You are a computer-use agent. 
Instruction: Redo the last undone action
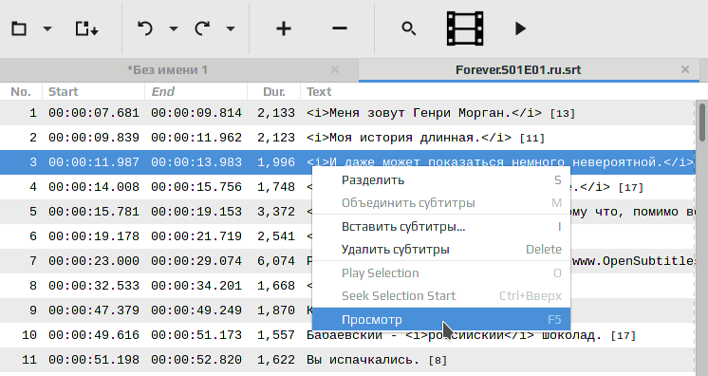(x=202, y=28)
